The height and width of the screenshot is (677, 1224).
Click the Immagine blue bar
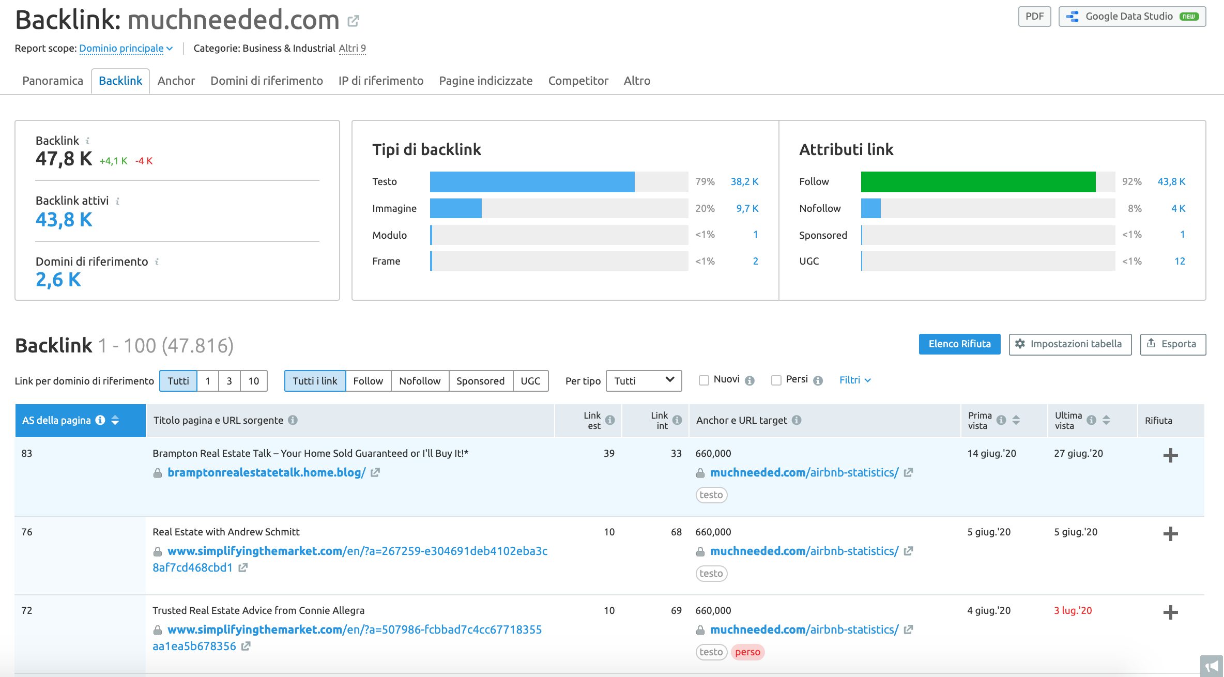pos(455,208)
